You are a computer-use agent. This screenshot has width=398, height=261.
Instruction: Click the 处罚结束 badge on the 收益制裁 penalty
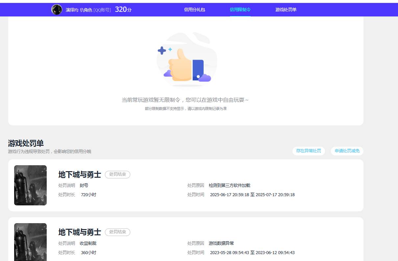click(117, 232)
